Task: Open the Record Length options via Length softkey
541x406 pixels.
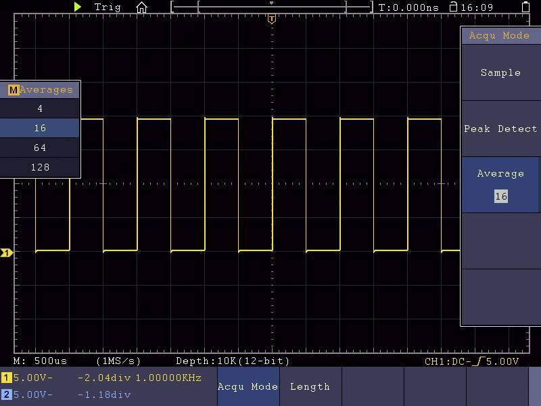Action: pos(310,387)
